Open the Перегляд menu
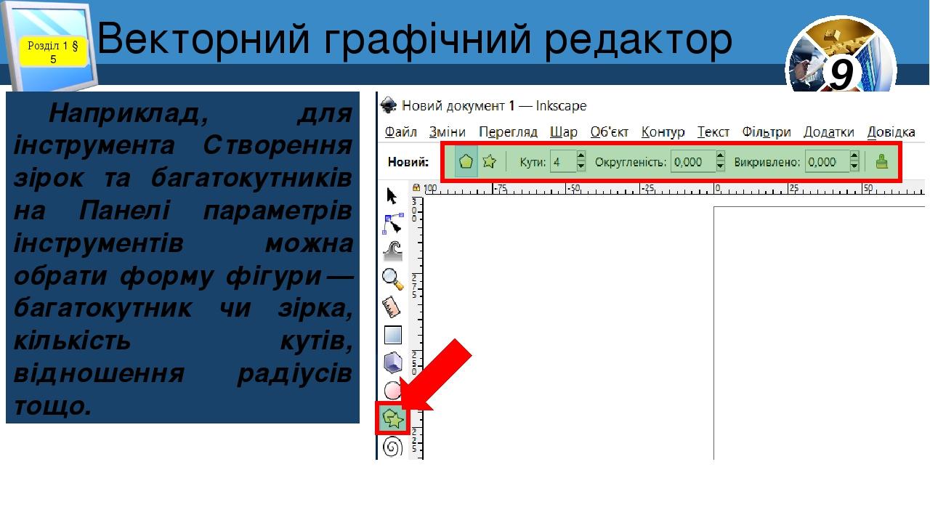 (508, 131)
